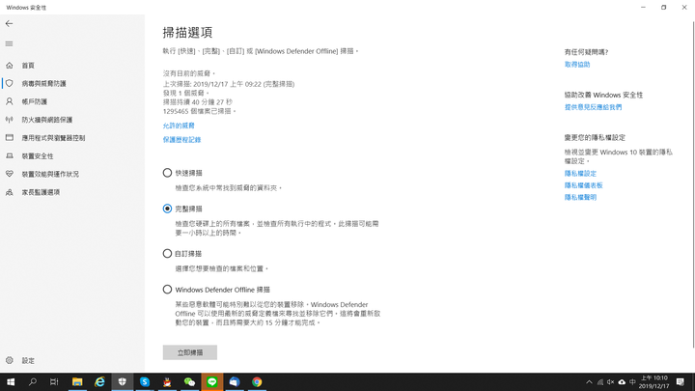Open the 隱私權儀表板 link
The image size is (695, 391).
click(x=583, y=185)
